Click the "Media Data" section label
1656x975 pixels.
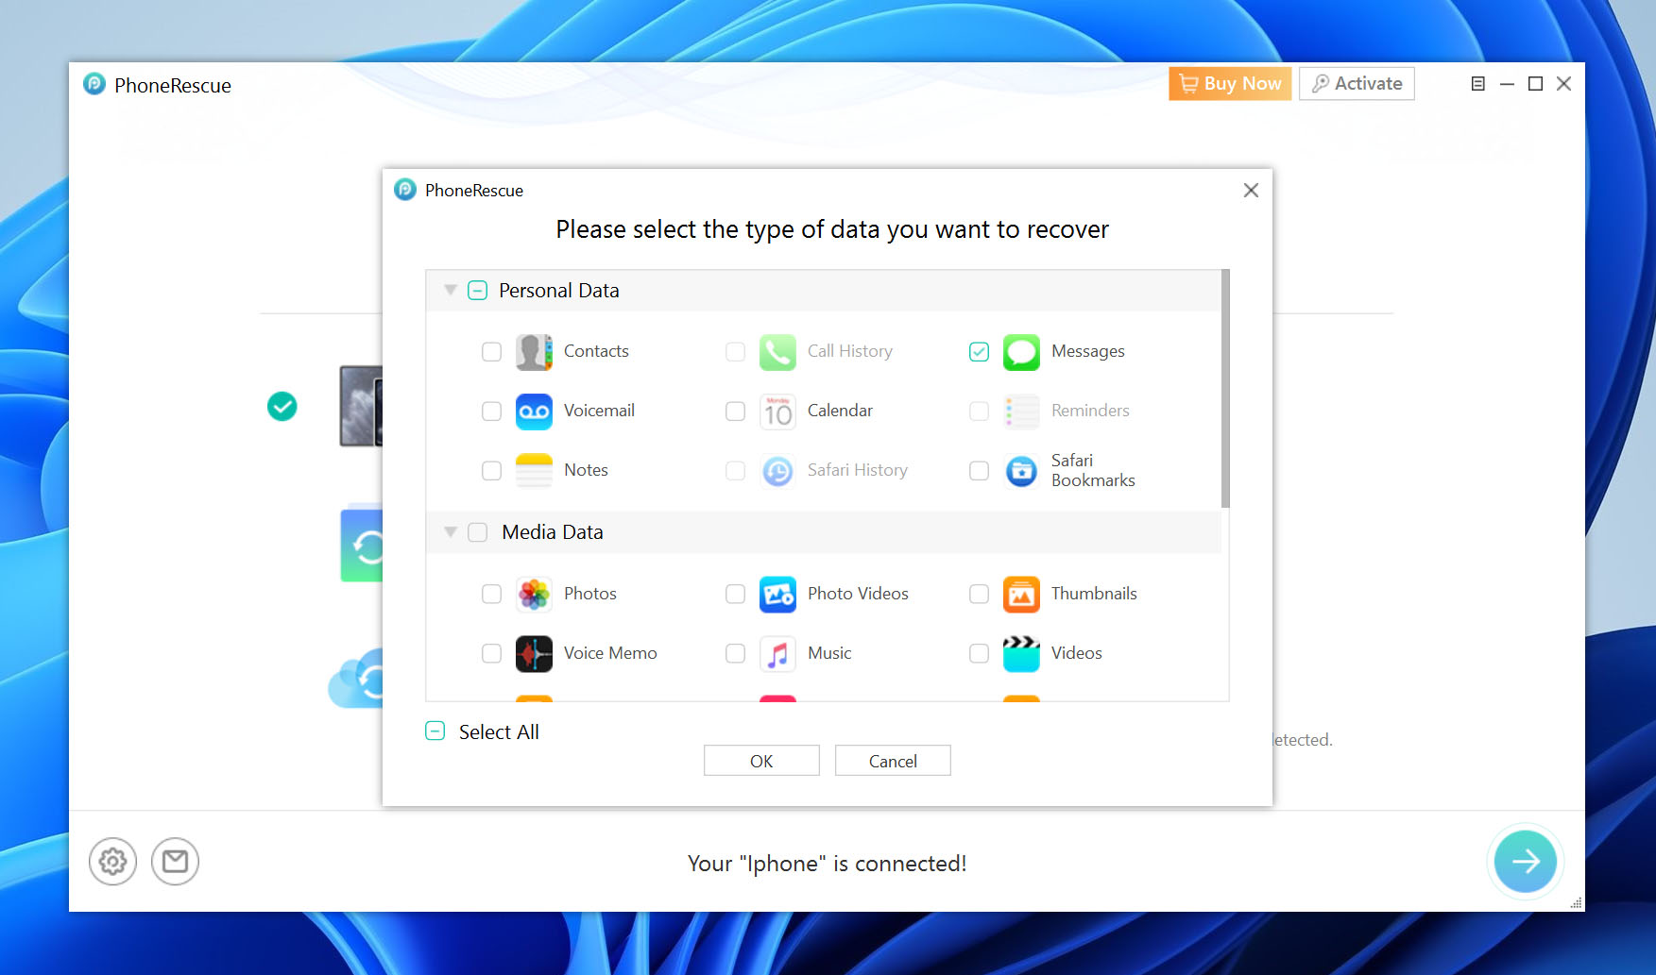pyautogui.click(x=553, y=532)
